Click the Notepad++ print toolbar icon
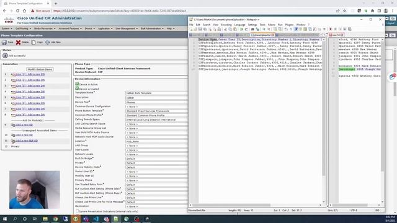 tap(219, 29)
